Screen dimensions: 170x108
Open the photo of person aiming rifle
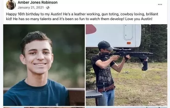pos(126,65)
